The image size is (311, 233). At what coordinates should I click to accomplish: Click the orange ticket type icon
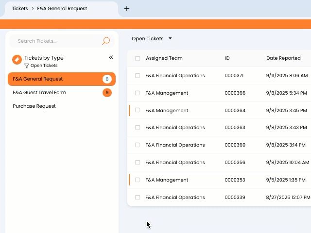point(17,60)
